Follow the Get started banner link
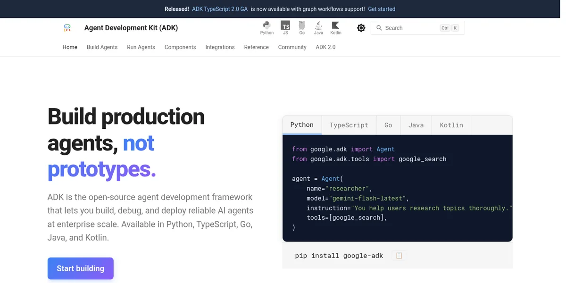 point(382,9)
